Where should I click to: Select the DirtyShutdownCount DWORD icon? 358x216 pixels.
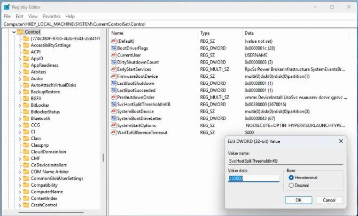pos(113,62)
